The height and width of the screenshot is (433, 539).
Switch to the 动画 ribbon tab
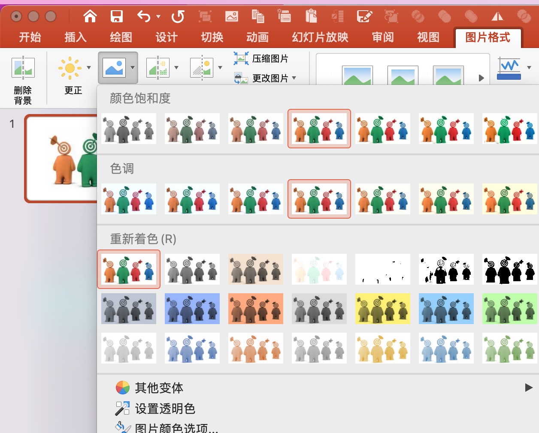pos(257,37)
